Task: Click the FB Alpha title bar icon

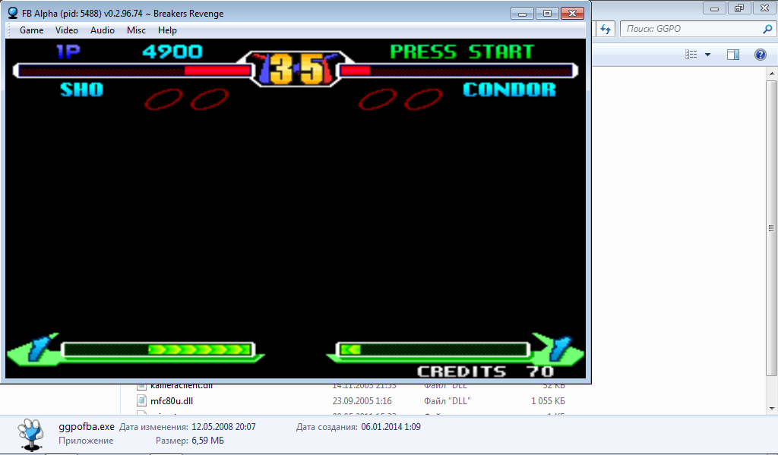Action: tap(13, 13)
